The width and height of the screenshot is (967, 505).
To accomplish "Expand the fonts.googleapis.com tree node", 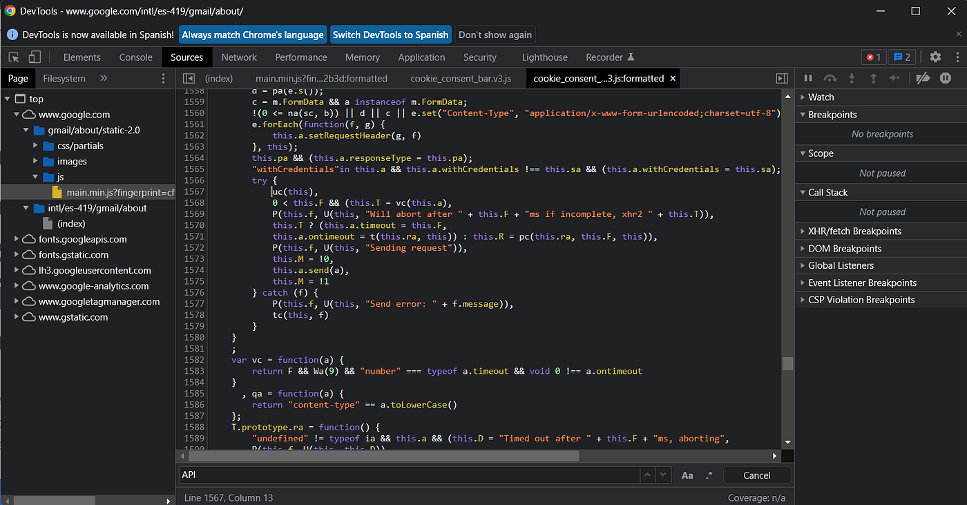I will 17,239.
